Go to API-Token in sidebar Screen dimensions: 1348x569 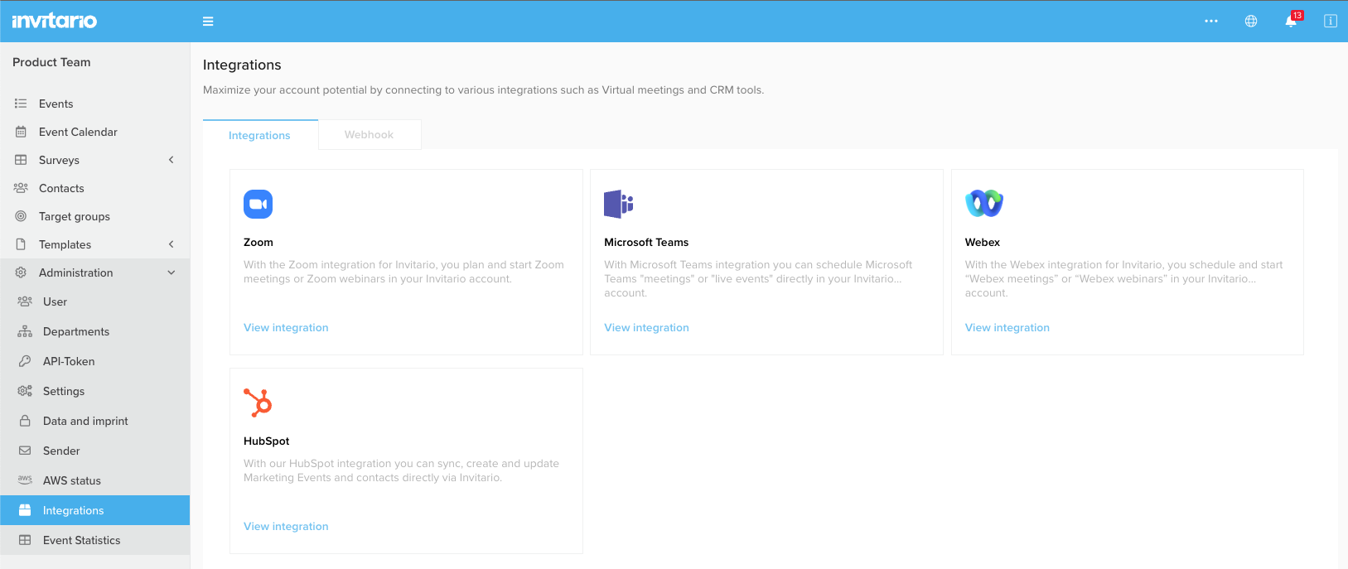click(69, 361)
